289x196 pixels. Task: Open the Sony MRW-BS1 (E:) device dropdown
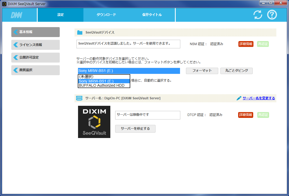point(129,71)
